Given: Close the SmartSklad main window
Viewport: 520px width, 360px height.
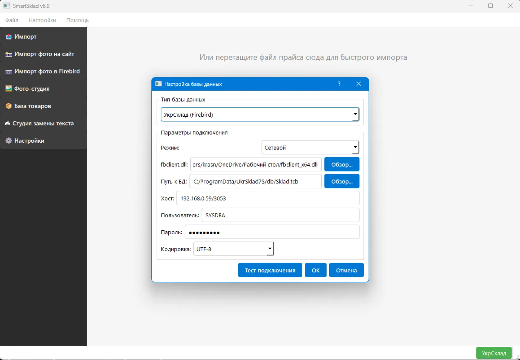Looking at the screenshot, I should pos(510,6).
